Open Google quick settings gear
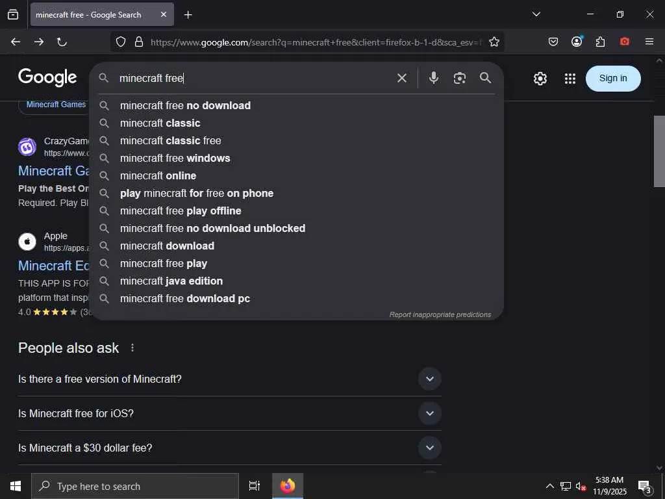 (x=540, y=79)
